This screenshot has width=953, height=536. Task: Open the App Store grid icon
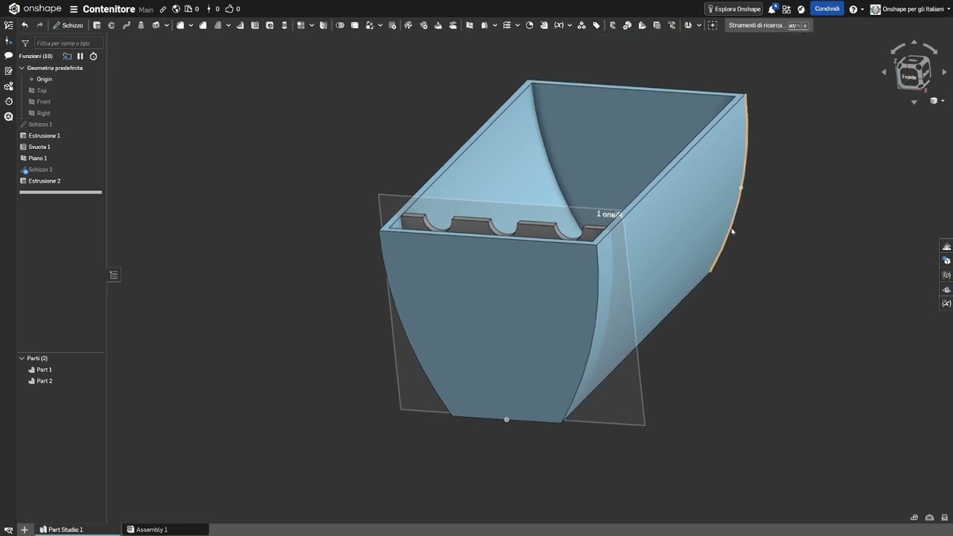point(786,9)
